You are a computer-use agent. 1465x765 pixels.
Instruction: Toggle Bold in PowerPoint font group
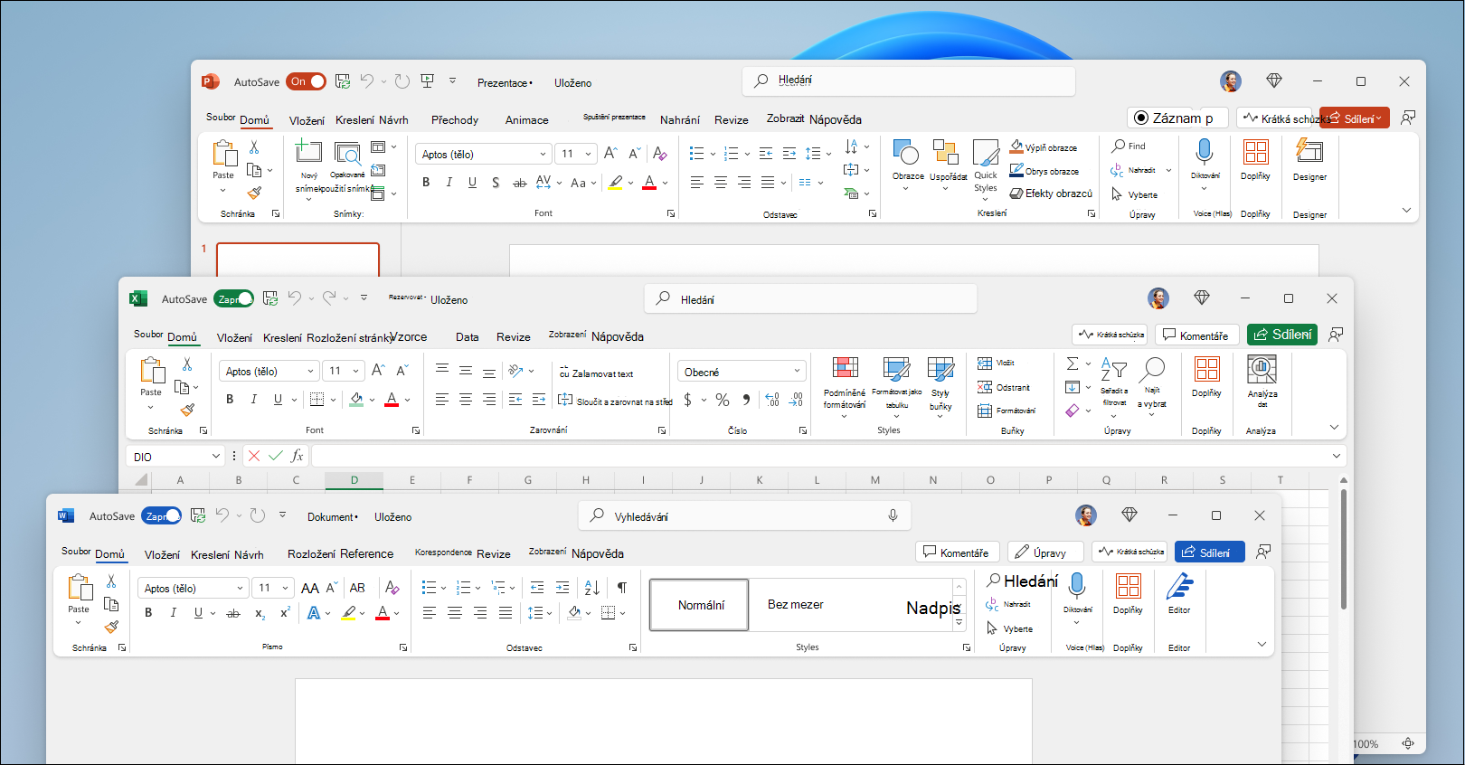tap(426, 183)
